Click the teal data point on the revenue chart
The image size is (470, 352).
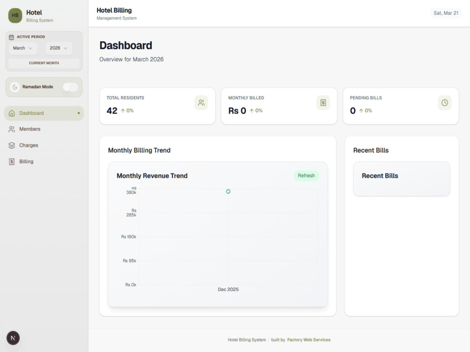click(228, 191)
